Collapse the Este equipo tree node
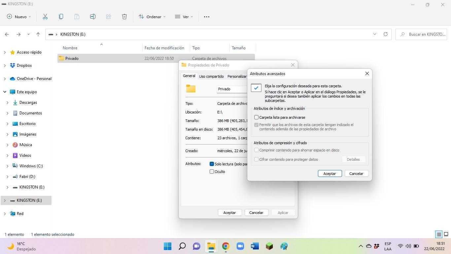 (x=5, y=92)
